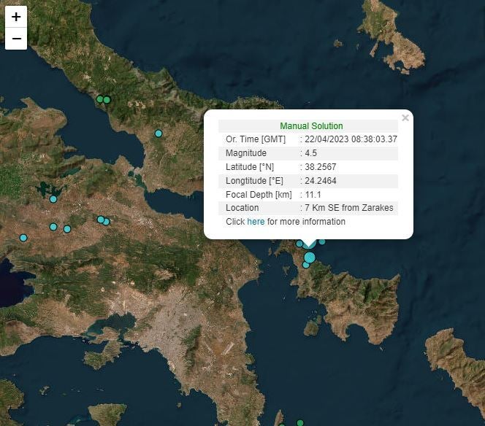Select the largest cyan earthquake marker below popup
This screenshot has height=426, width=485.
pyautogui.click(x=310, y=257)
